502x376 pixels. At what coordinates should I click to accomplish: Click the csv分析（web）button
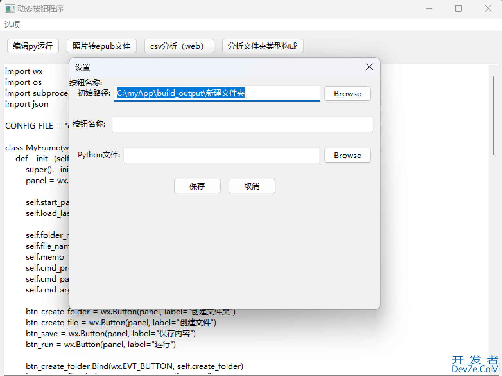(x=179, y=46)
